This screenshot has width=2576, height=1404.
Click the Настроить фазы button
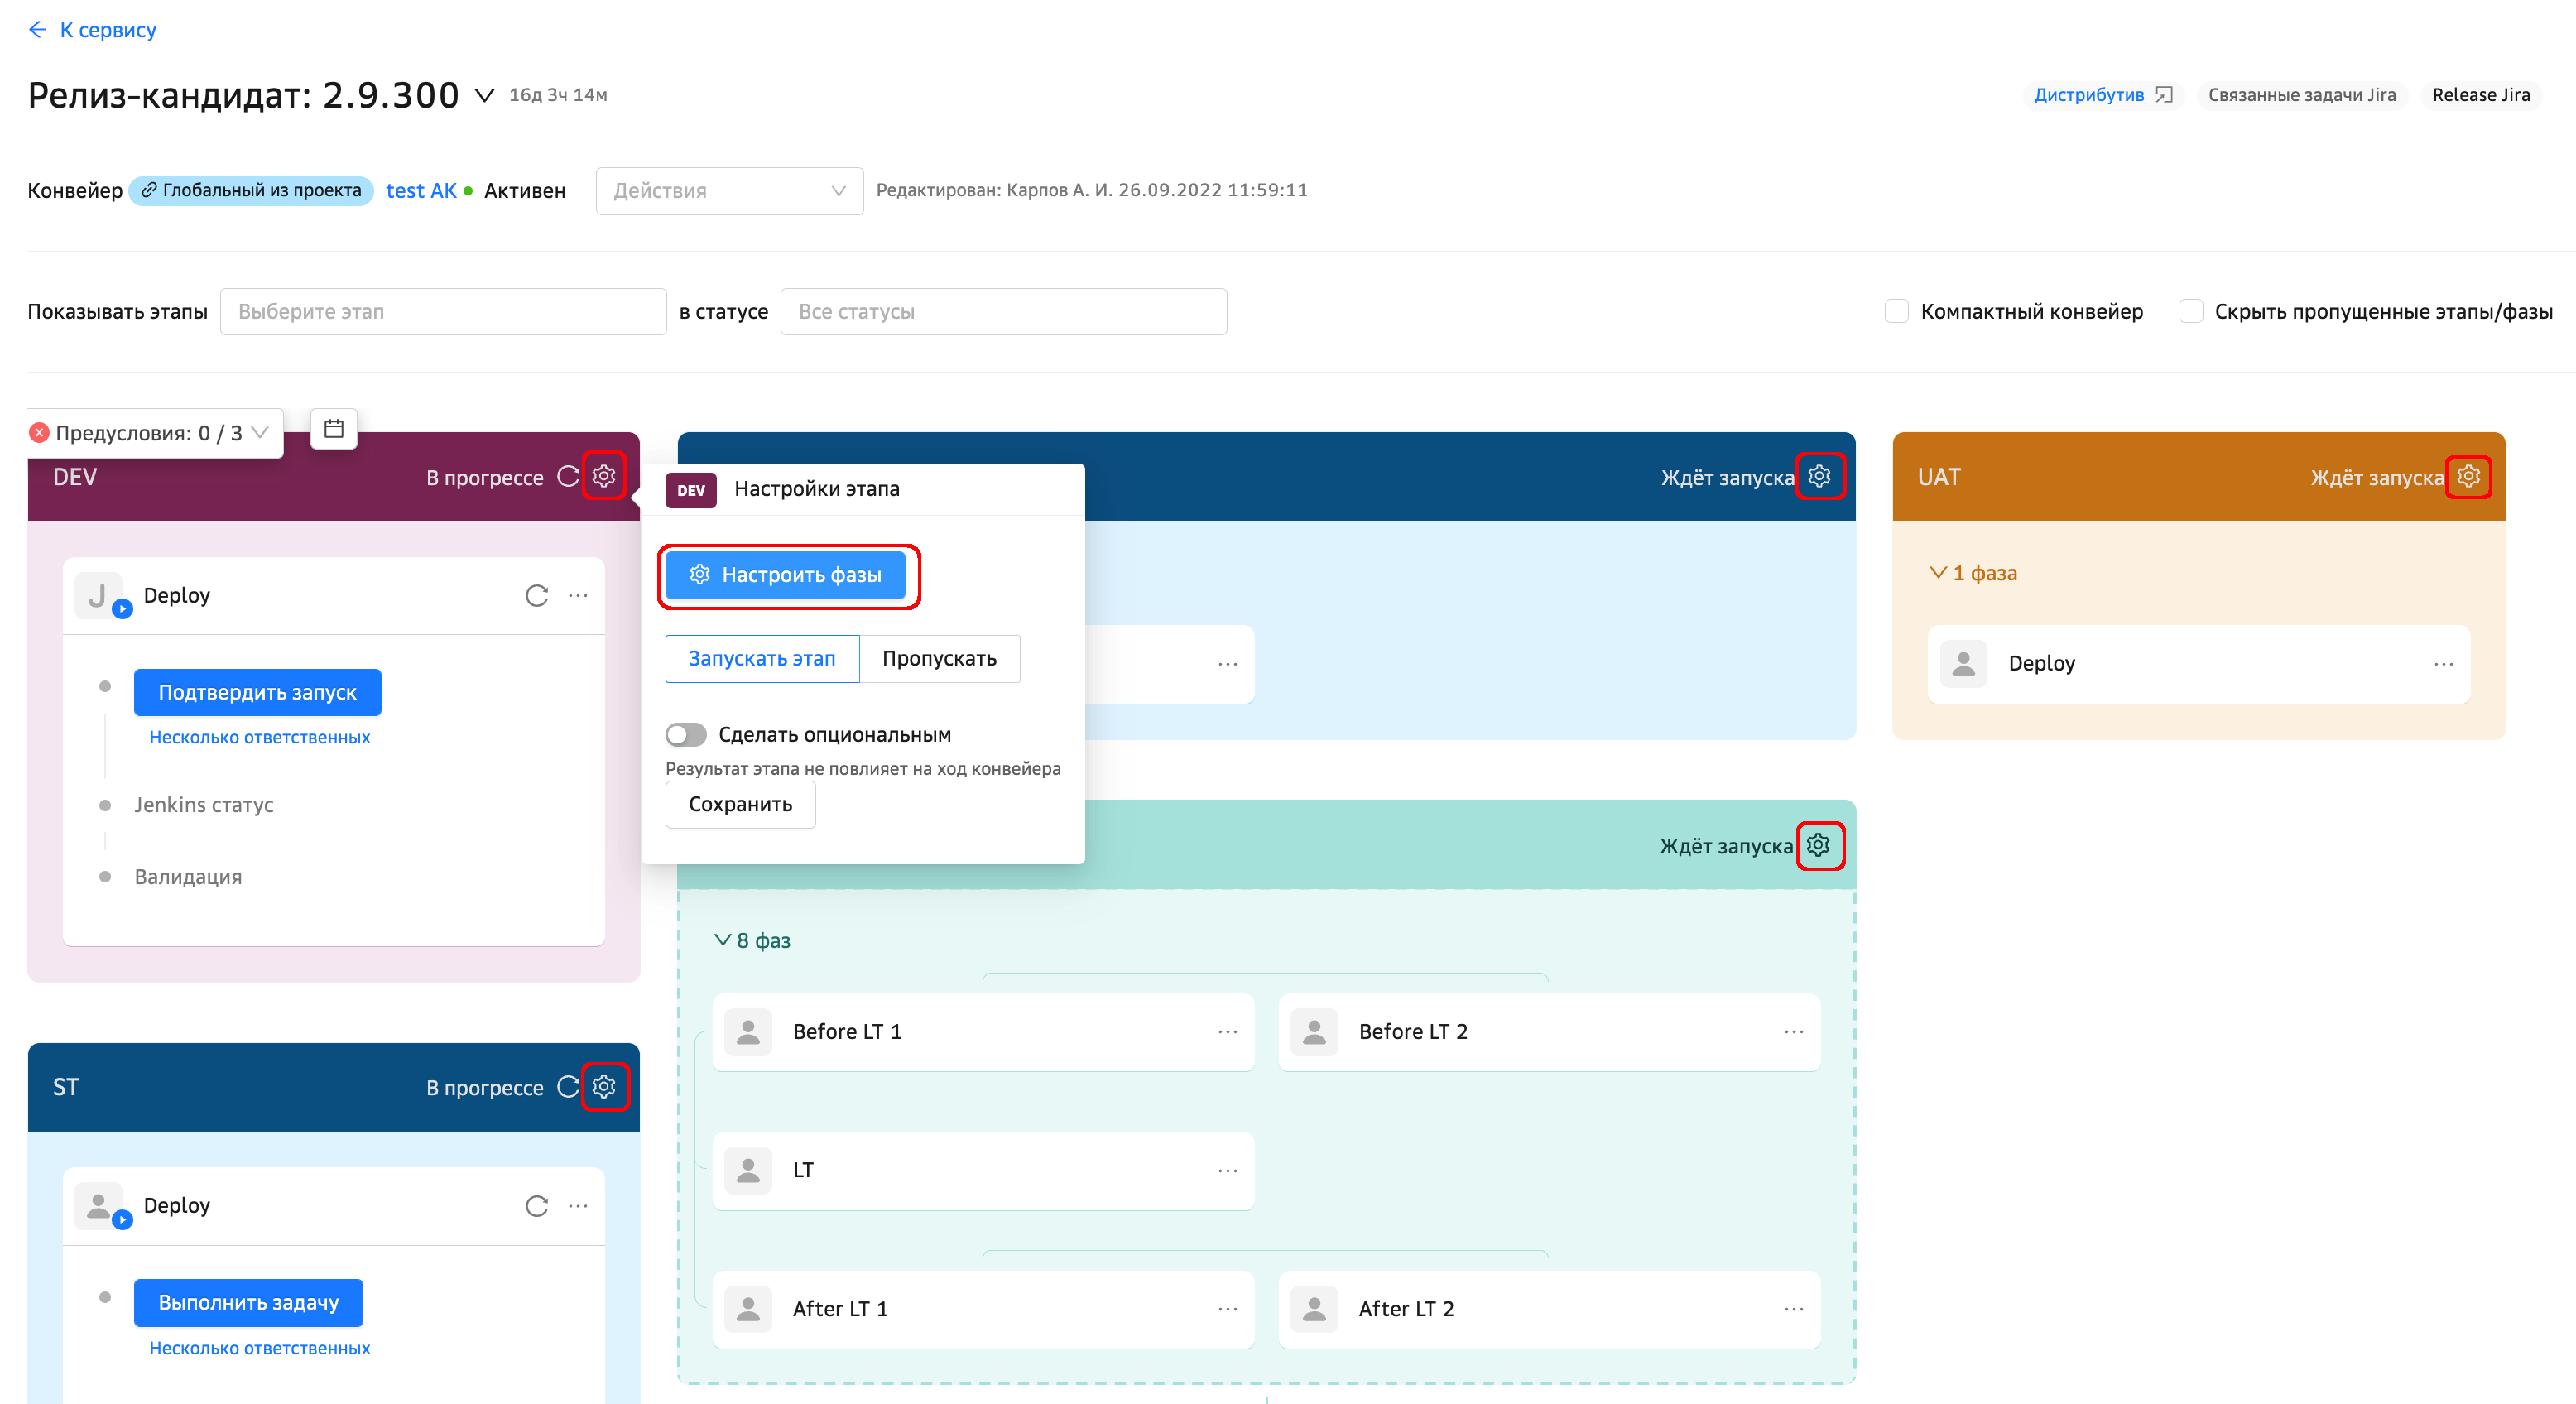click(x=786, y=575)
